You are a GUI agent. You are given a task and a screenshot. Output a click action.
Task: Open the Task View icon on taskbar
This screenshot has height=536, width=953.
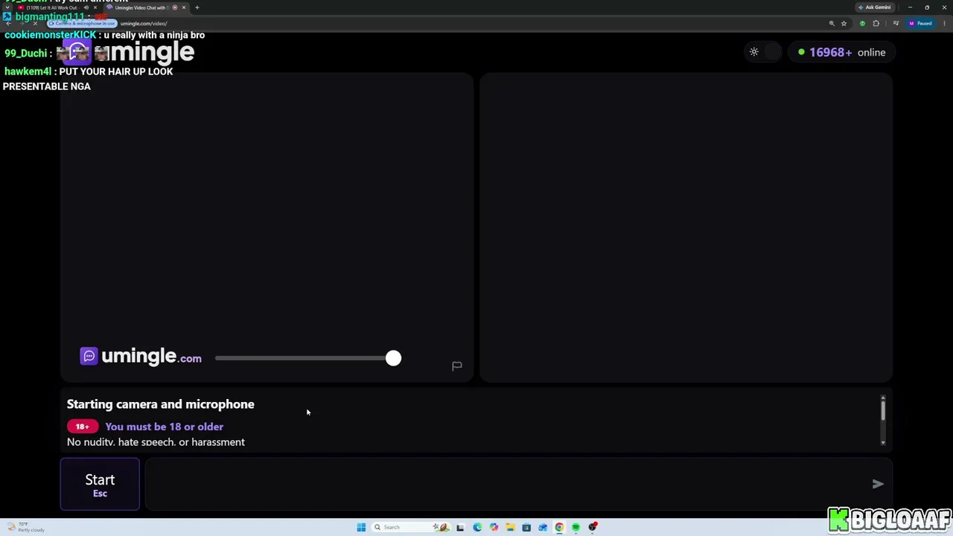pyautogui.click(x=460, y=527)
